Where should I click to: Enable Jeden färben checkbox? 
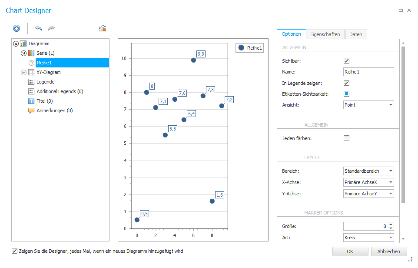point(347,138)
